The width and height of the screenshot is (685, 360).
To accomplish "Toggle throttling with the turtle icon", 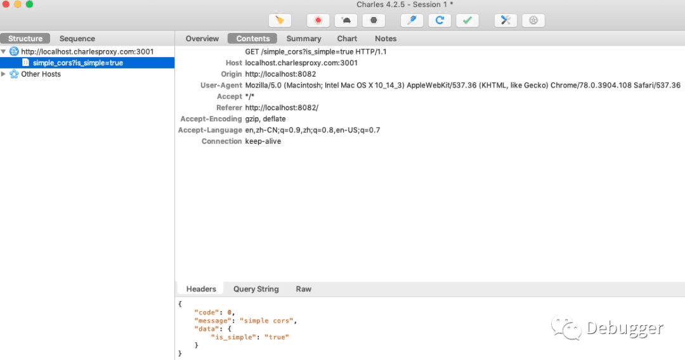I will (x=346, y=20).
